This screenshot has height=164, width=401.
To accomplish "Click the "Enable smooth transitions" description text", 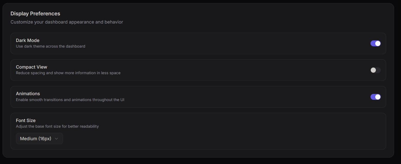I will [x=70, y=100].
